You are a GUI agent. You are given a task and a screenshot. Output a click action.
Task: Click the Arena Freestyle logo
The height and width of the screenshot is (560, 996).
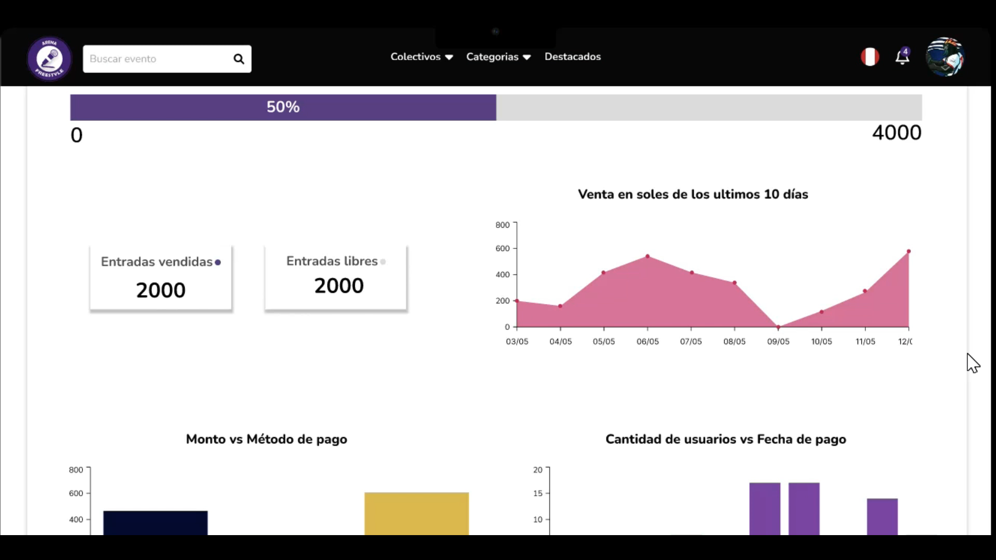pyautogui.click(x=49, y=59)
